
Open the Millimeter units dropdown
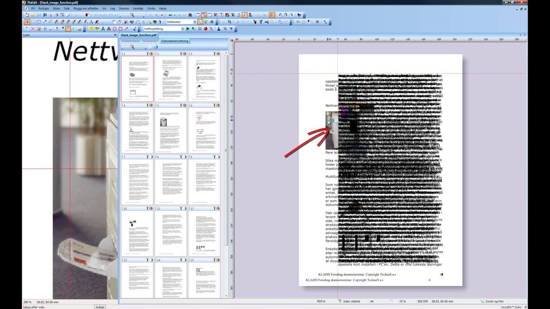(x=195, y=22)
